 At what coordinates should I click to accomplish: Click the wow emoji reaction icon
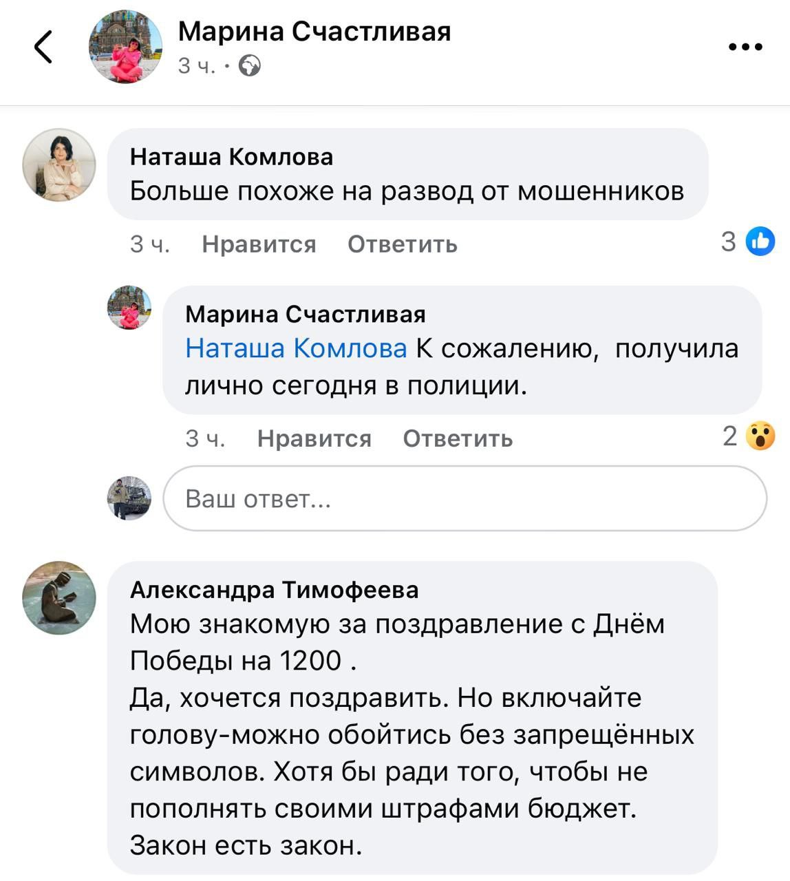[x=760, y=436]
